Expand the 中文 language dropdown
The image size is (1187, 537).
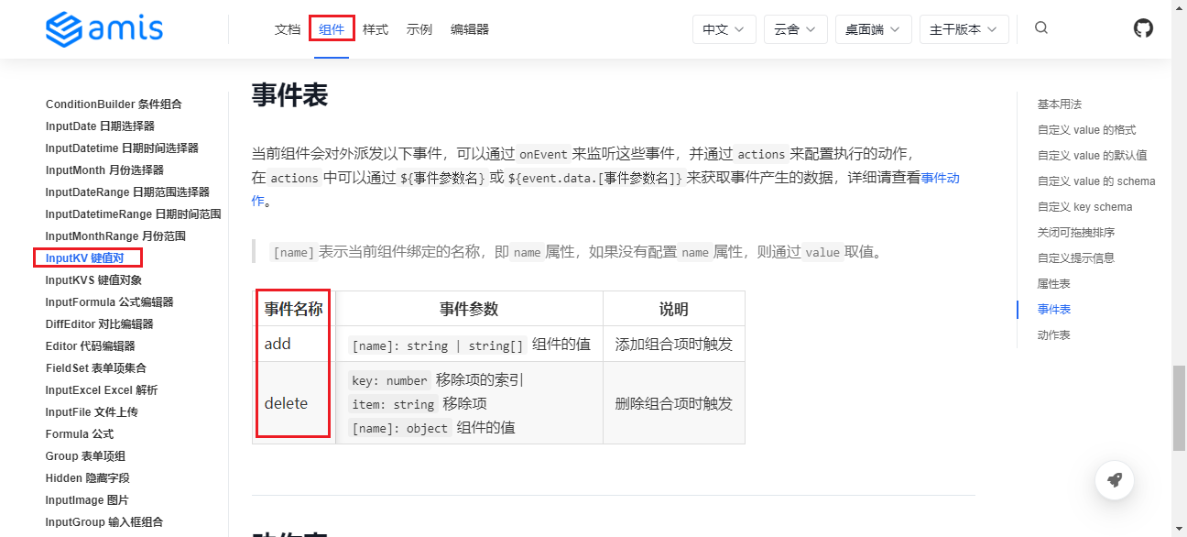[724, 29]
